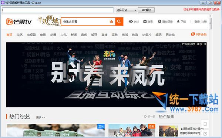Click the VIP会员 link
The width and height of the screenshot is (222, 138).
[199, 34]
